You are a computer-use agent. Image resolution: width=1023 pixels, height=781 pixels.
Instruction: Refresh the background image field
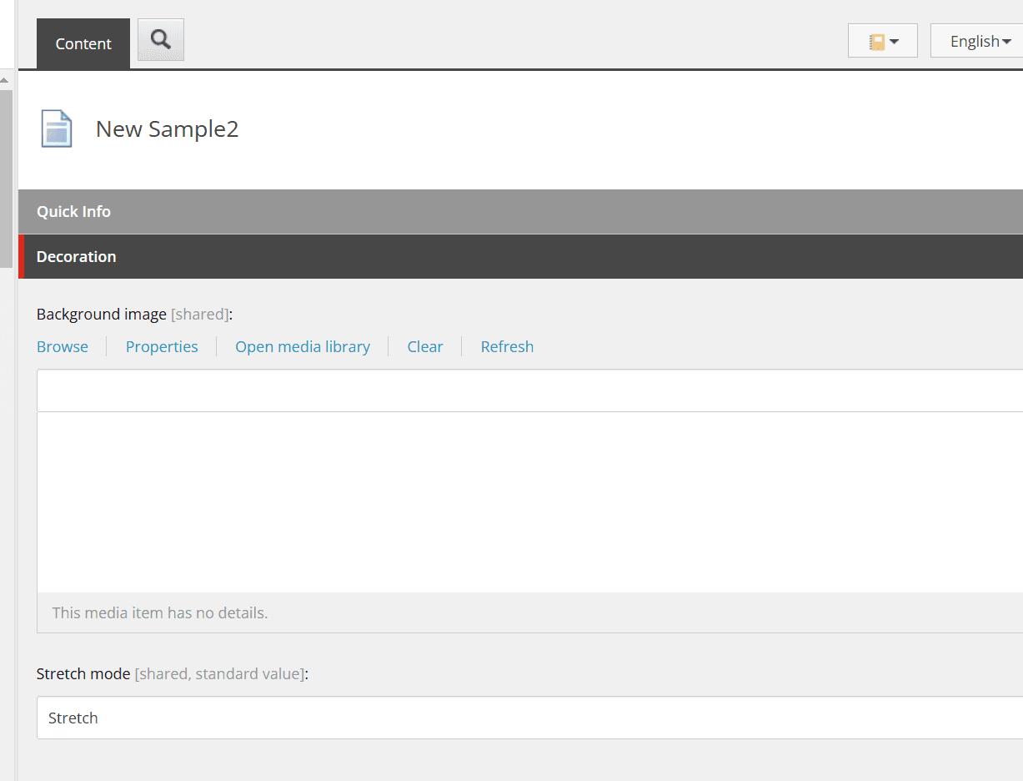[507, 347]
